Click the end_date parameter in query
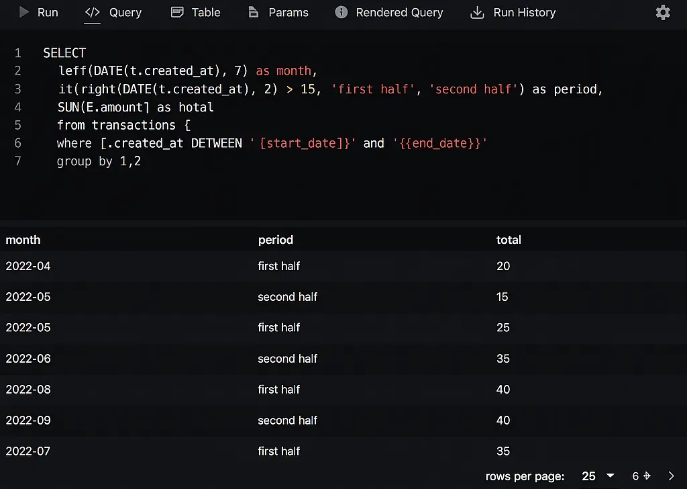This screenshot has height=489, width=687. (x=441, y=144)
